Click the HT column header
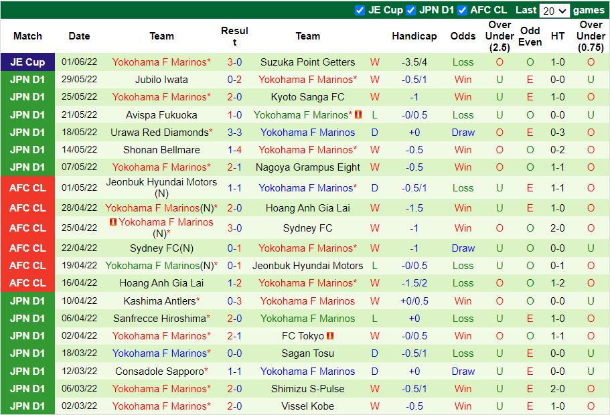 [x=558, y=35]
